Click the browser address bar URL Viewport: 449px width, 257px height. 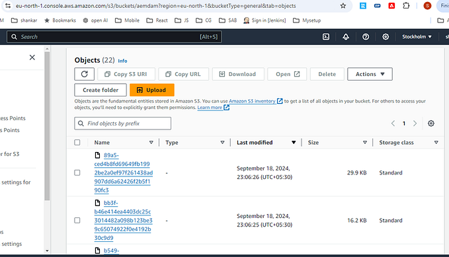pos(156,6)
